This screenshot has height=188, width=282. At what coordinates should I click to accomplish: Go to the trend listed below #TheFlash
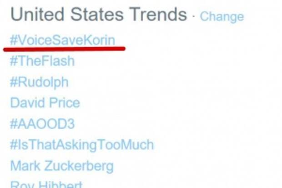coord(39,82)
